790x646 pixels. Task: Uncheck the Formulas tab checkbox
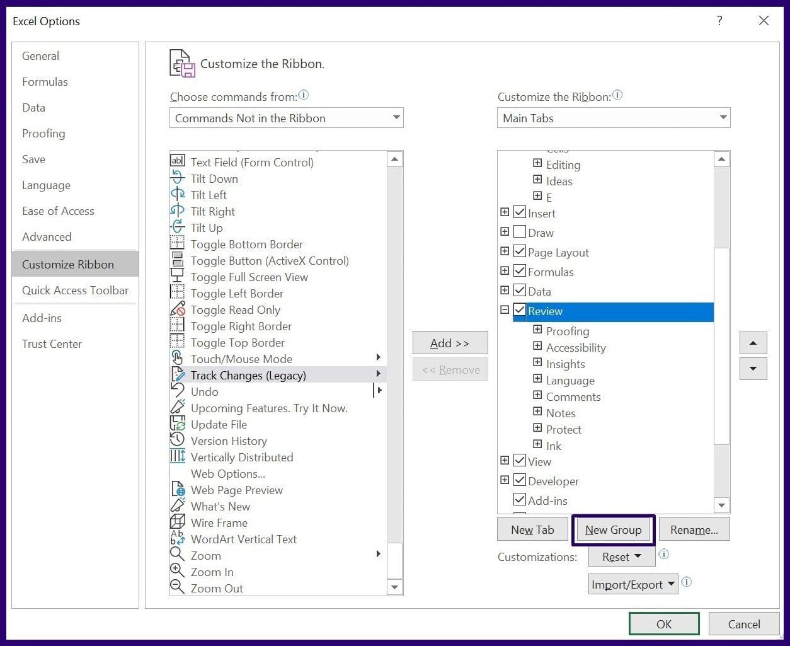[520, 271]
